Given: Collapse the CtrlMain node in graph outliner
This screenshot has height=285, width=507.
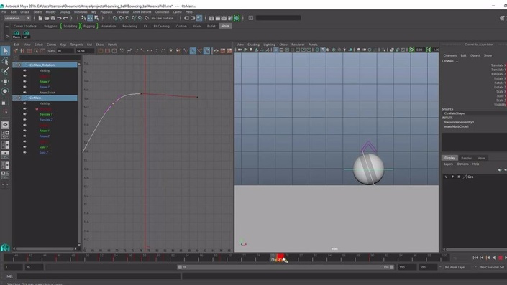Looking at the screenshot, I should (15, 98).
